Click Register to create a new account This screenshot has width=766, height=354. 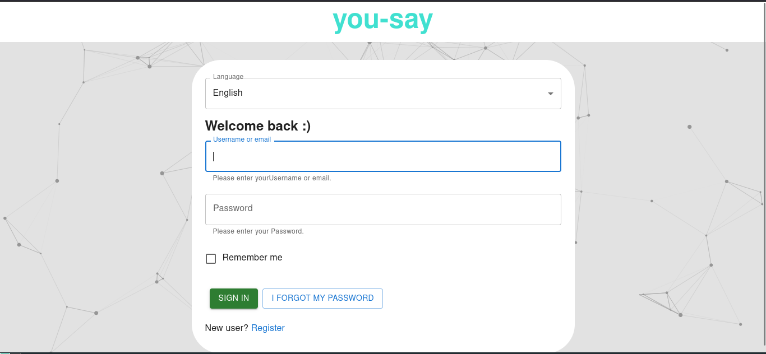pyautogui.click(x=268, y=328)
